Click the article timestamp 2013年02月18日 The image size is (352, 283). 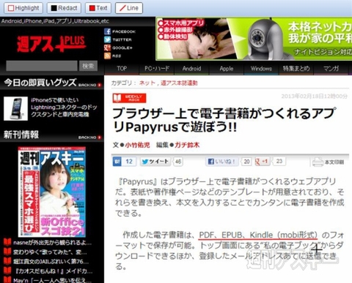pyautogui.click(x=315, y=97)
